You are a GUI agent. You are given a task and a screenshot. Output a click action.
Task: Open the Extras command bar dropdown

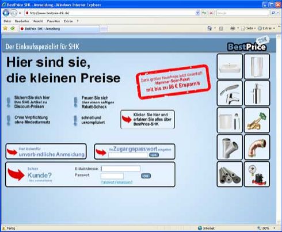[266, 28]
